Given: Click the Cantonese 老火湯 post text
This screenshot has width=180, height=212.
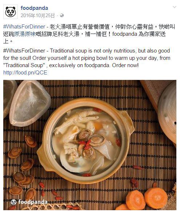Looking at the screenshot, I should tap(89, 34).
